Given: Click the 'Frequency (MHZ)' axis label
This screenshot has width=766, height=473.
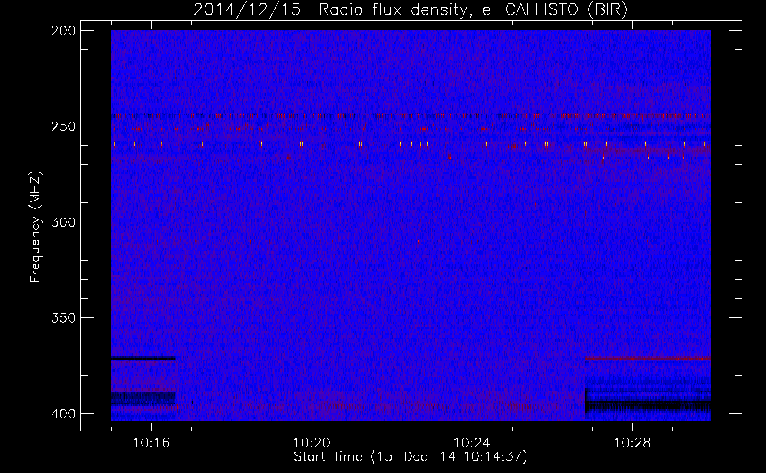Looking at the screenshot, I should click(x=36, y=227).
